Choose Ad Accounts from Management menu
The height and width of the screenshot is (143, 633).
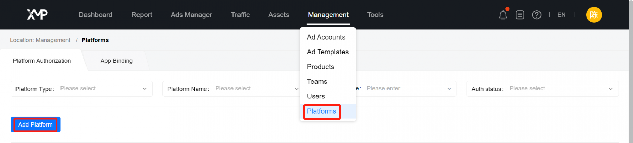click(326, 37)
